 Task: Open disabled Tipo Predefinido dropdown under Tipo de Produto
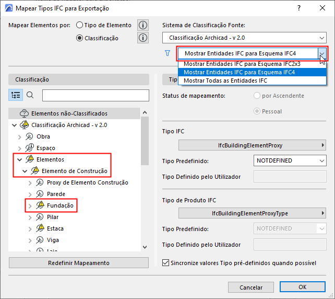[x=290, y=228]
